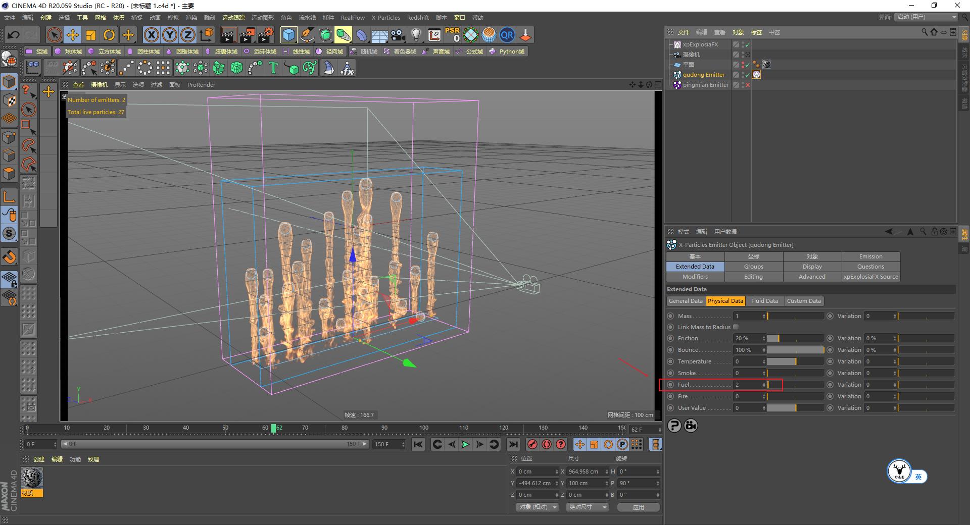Enable pingmian Emitter by clicking its red X

(x=747, y=85)
